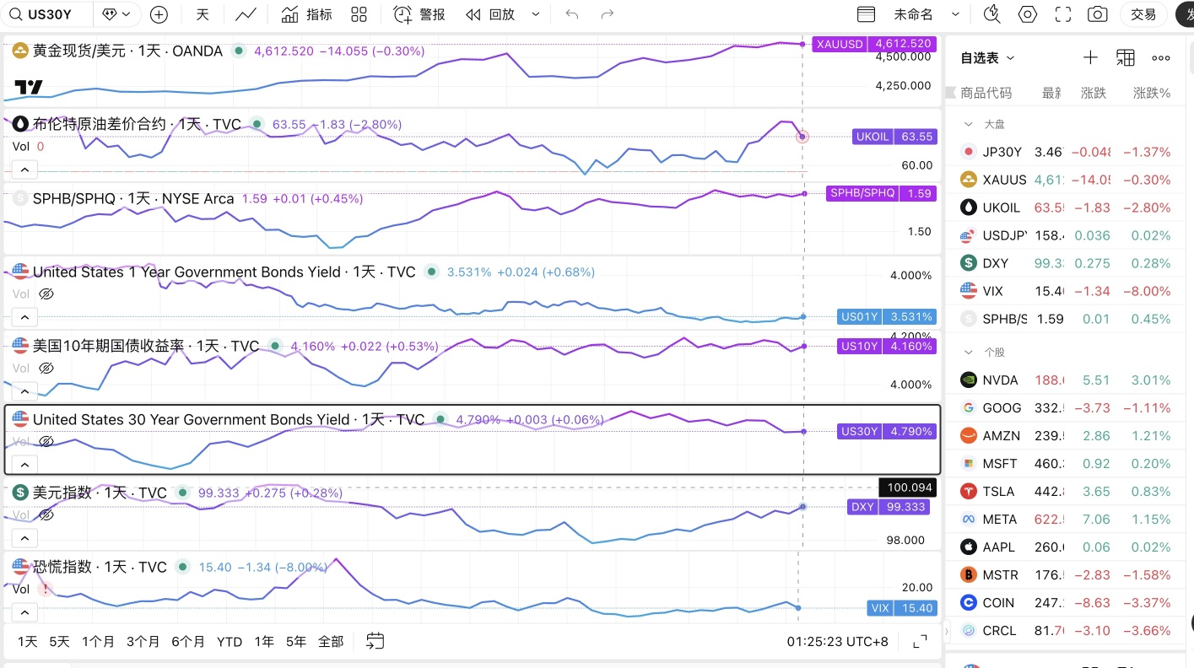Open the 指标 indicators menu

(x=306, y=14)
